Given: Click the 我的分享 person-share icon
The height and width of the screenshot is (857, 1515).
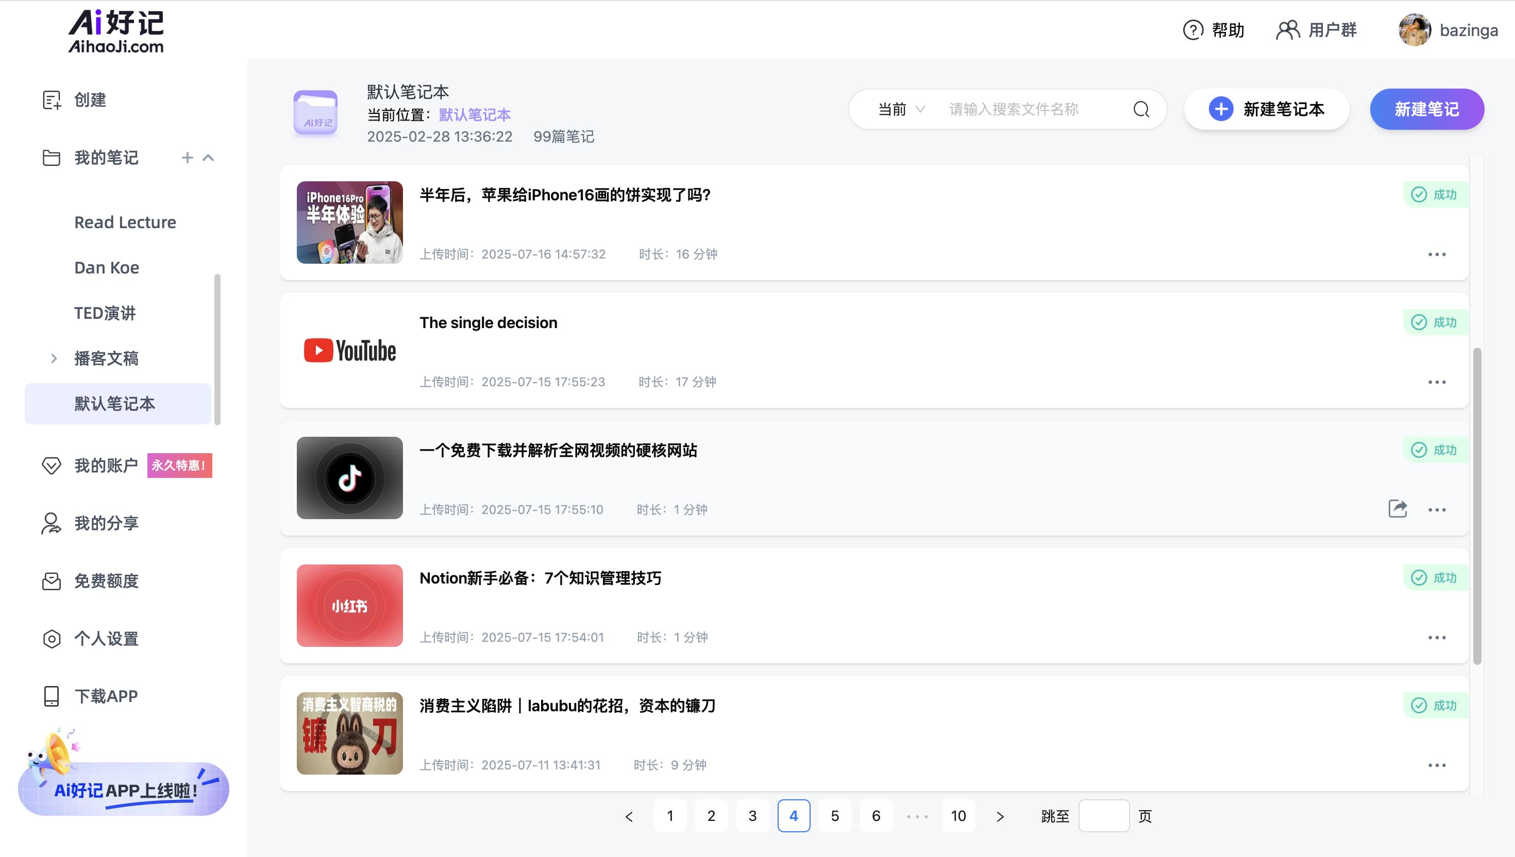Looking at the screenshot, I should [x=51, y=523].
